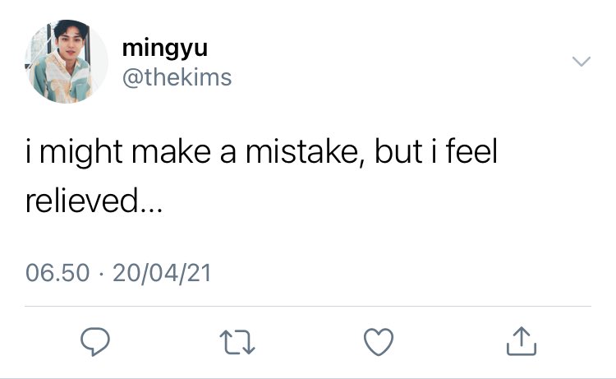
Task: Open mingyu's profile picture
Action: pos(68,62)
